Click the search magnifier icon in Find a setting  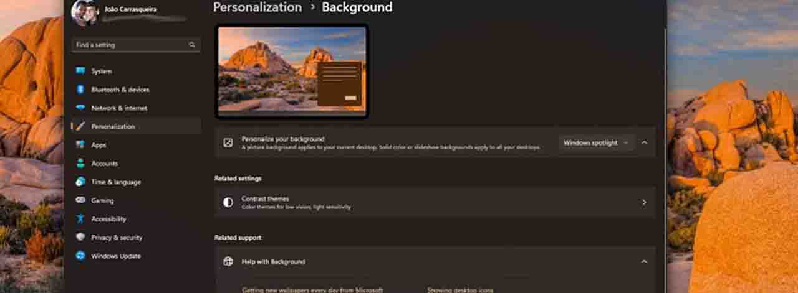[192, 45]
